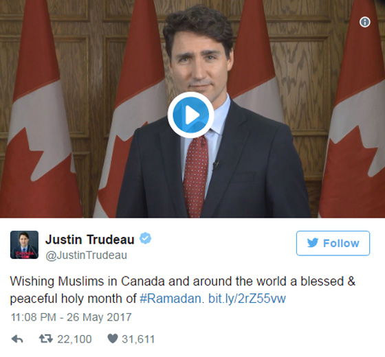385x357 pixels.
Task: Click the Twitter bird icon in Follow
Action: click(x=313, y=243)
